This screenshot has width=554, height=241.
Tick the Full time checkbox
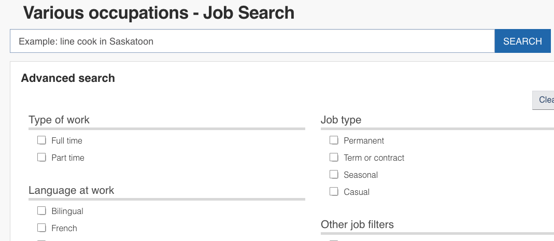coord(42,140)
